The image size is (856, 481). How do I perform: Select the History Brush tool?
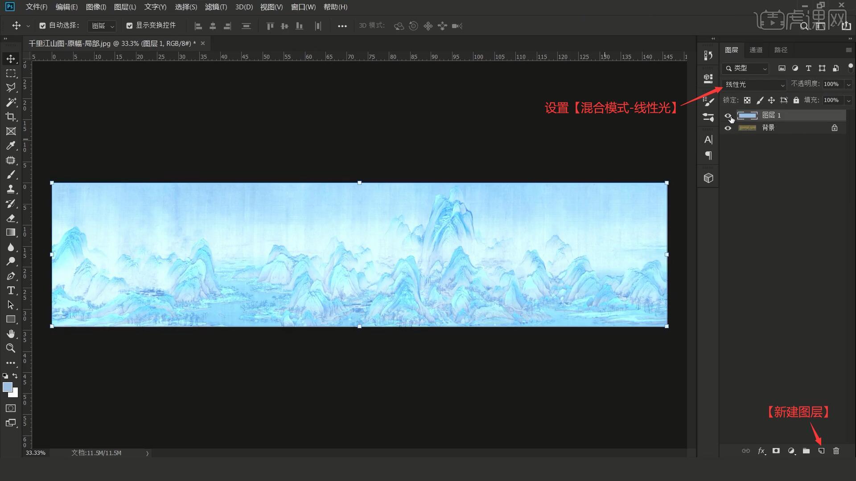[x=11, y=204]
